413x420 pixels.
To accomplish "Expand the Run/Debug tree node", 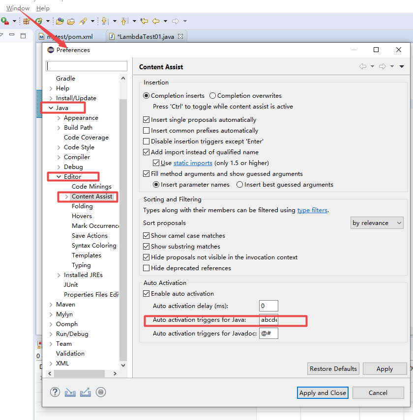I will point(51,334).
